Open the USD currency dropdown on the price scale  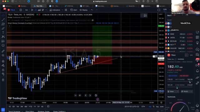tap(161, 14)
